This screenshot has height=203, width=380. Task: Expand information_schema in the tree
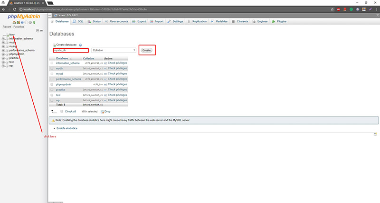pos(3,39)
